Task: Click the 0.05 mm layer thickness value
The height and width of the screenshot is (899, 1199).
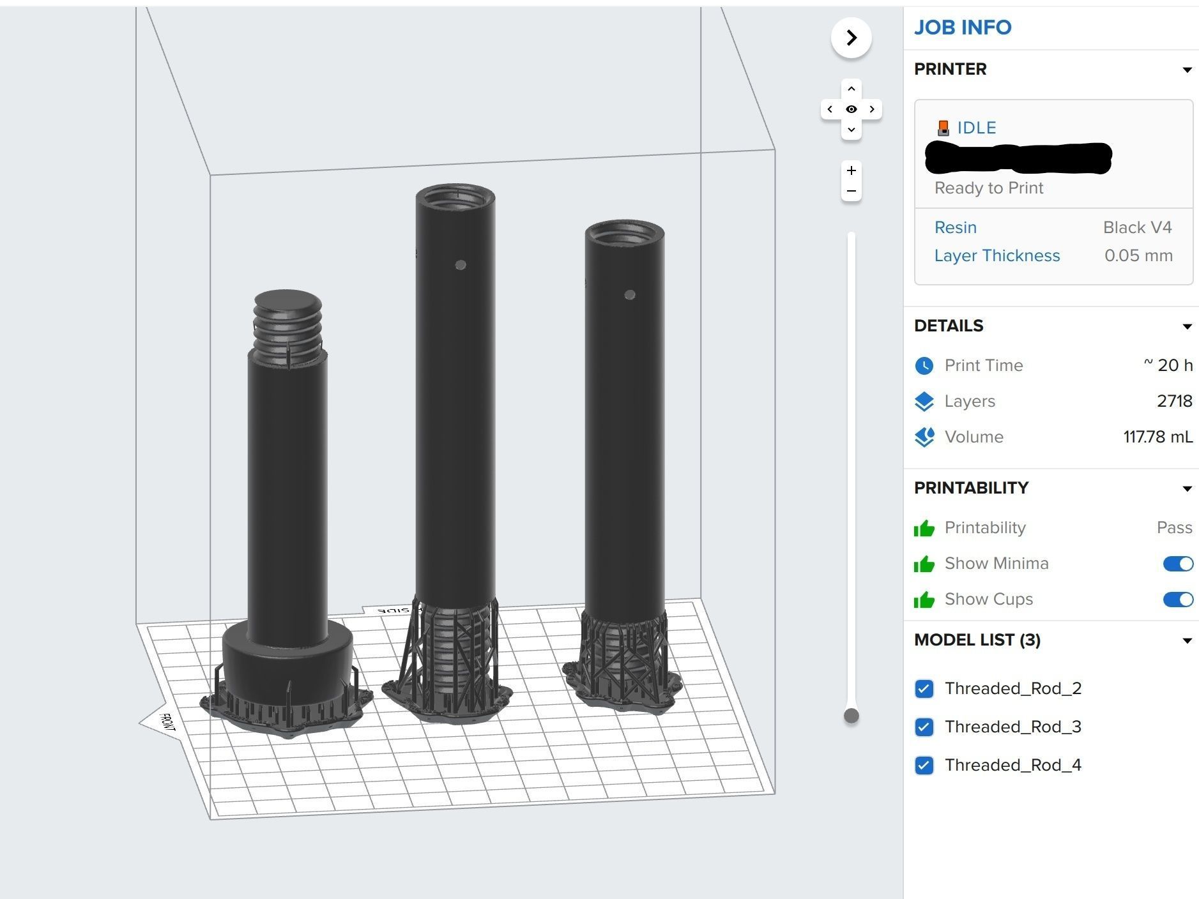Action: (1138, 255)
